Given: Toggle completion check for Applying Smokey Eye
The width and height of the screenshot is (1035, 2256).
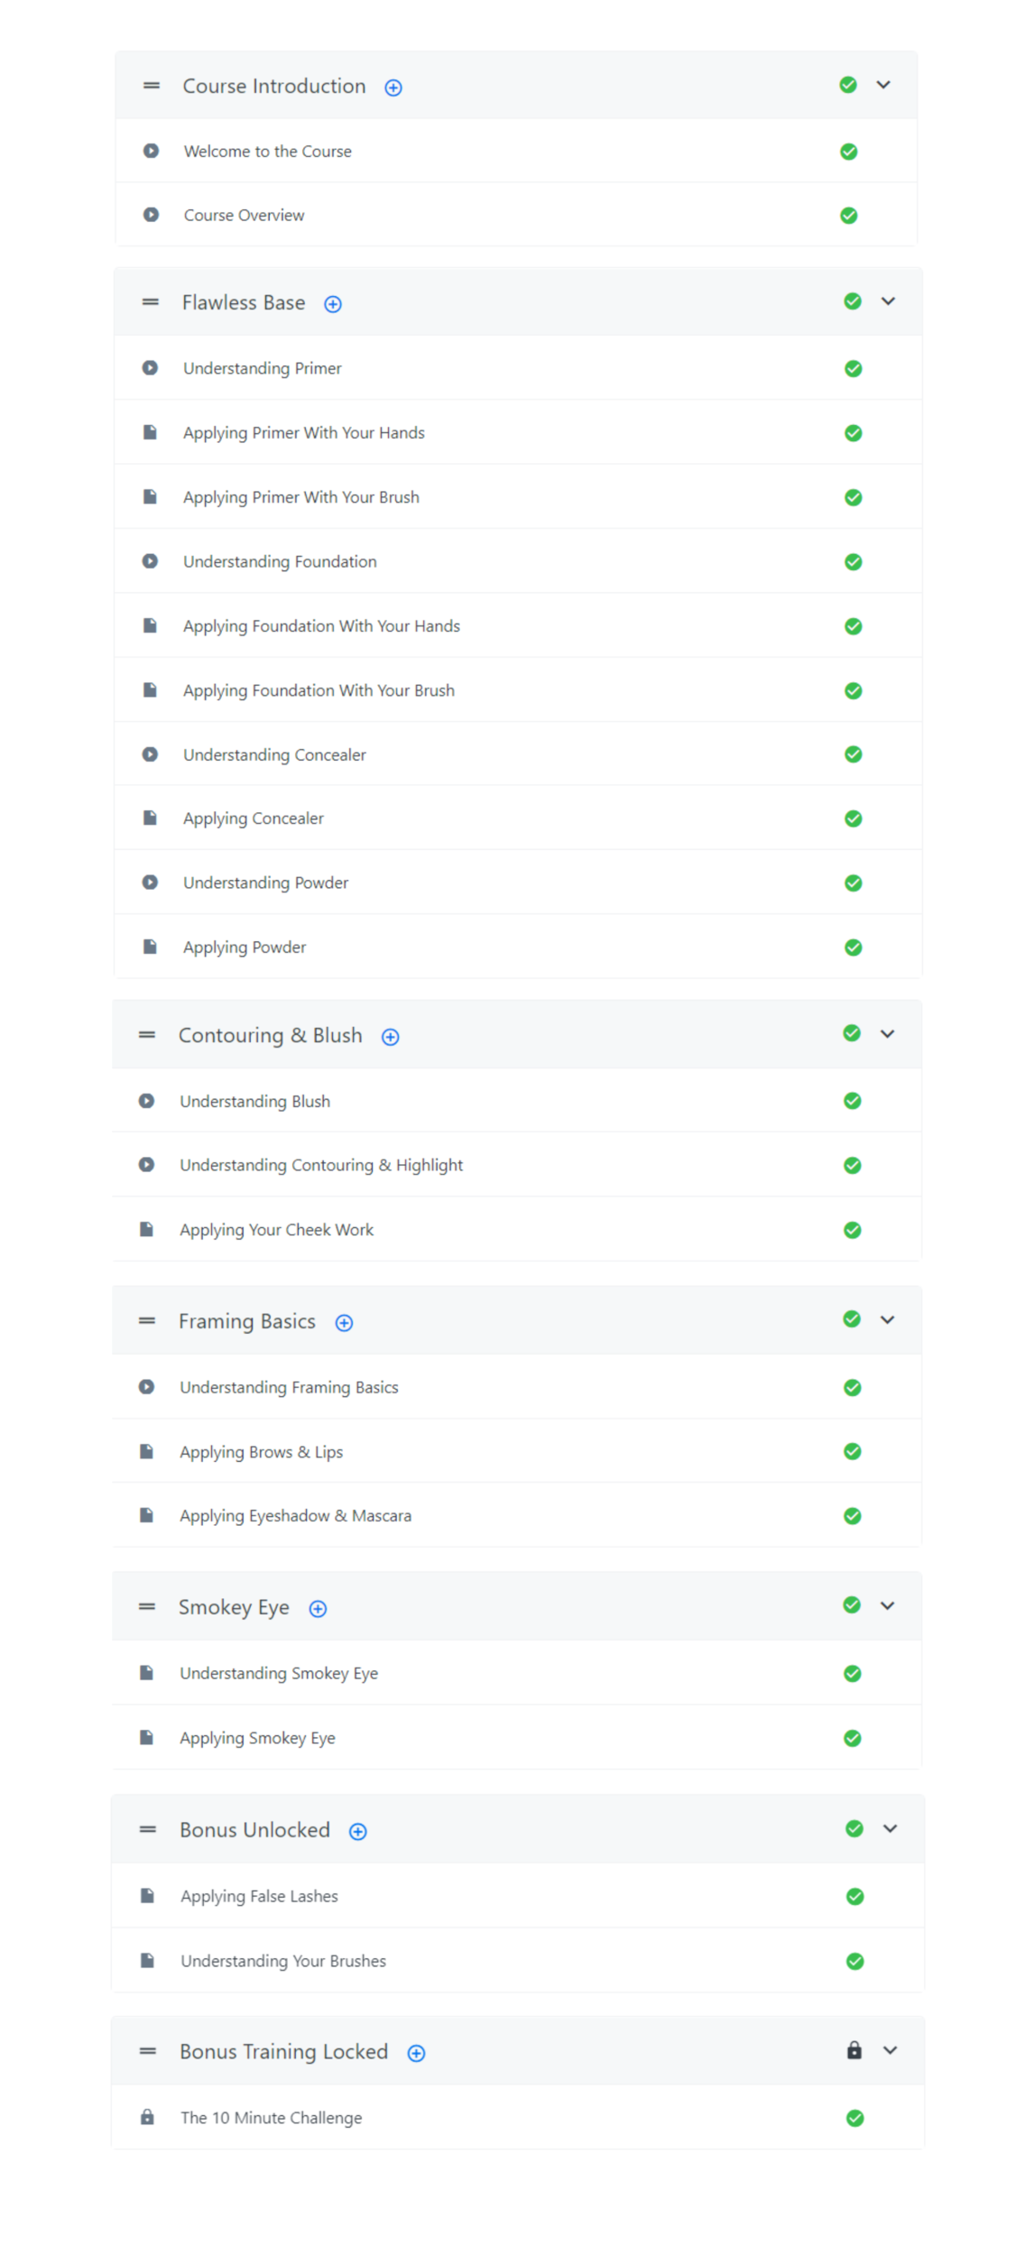Looking at the screenshot, I should (x=852, y=1738).
